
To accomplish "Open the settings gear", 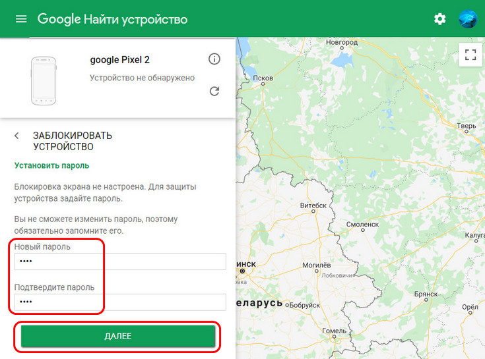I will (x=439, y=19).
